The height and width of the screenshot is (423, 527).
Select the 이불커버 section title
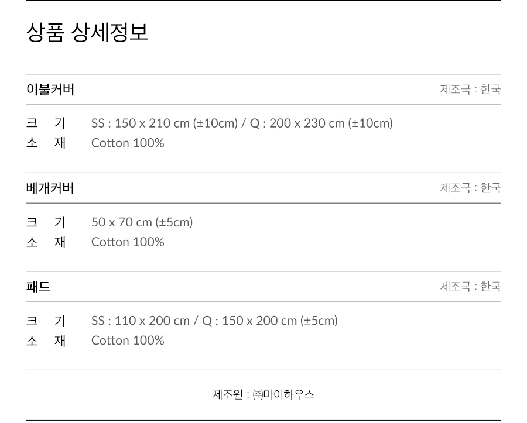pyautogui.click(x=50, y=90)
